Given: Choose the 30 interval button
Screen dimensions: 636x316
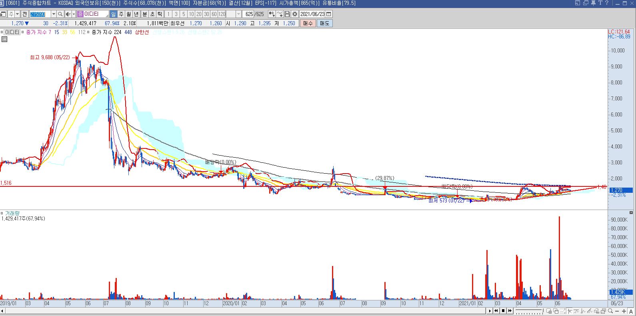Looking at the screenshot, I should (207, 14).
